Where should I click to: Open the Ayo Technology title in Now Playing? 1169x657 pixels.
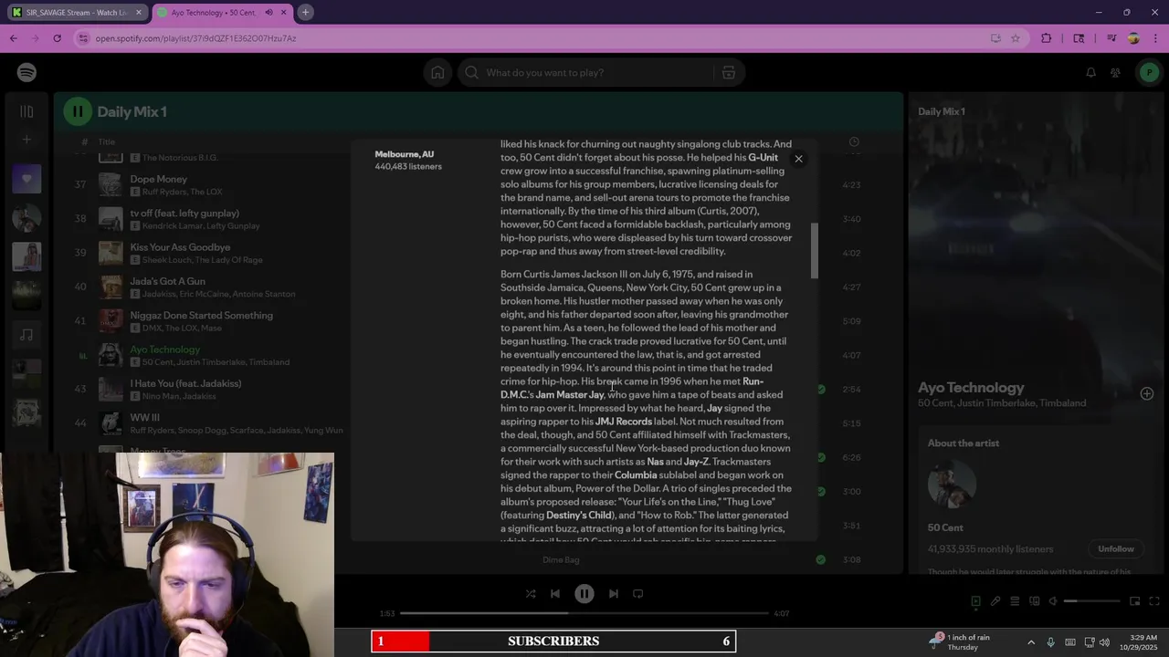click(971, 388)
